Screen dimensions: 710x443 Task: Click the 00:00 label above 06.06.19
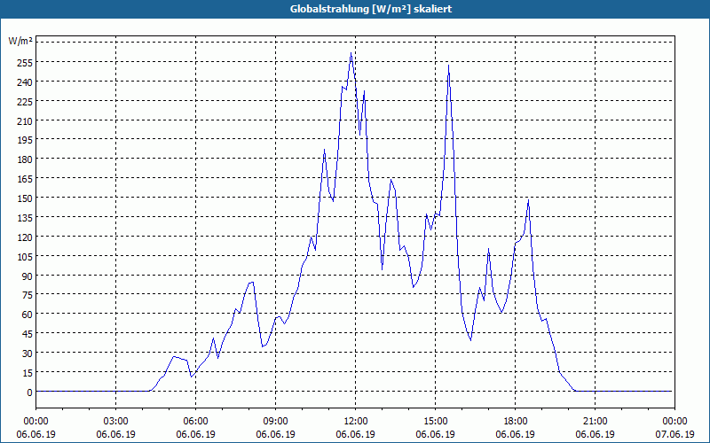tap(35, 422)
